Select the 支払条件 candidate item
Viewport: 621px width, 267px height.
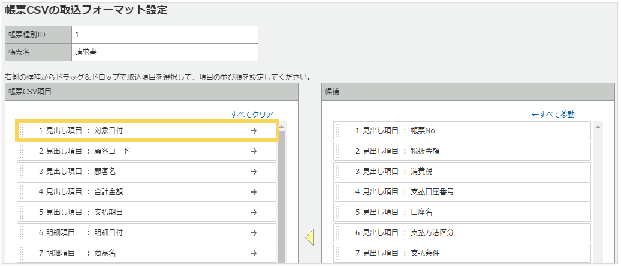point(462,253)
